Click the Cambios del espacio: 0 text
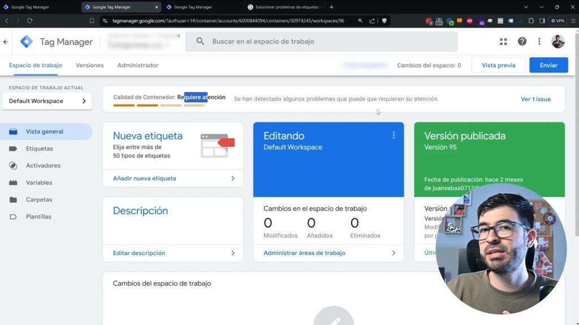Viewport: 579px width, 325px height. coord(429,65)
